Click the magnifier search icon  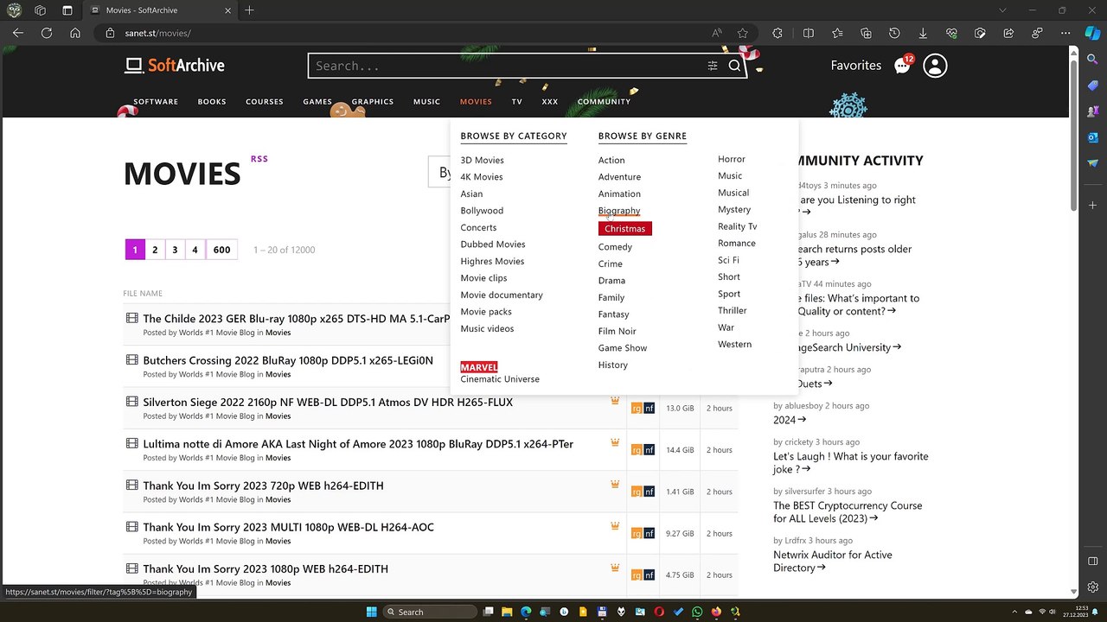pos(734,66)
